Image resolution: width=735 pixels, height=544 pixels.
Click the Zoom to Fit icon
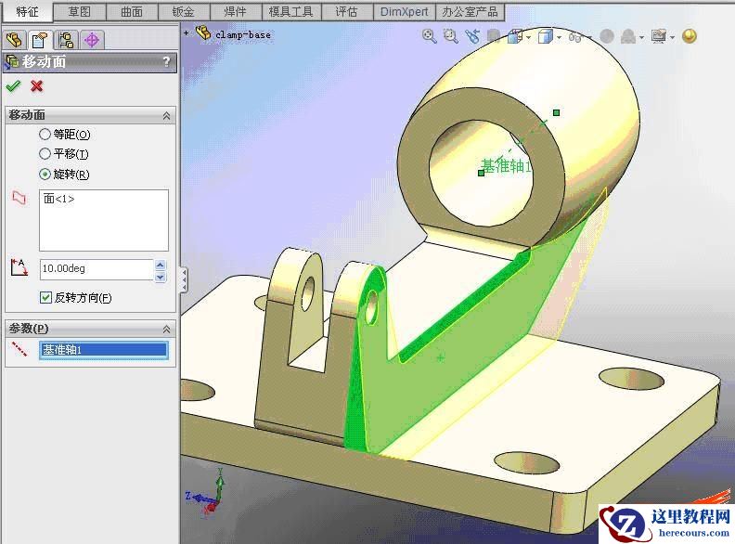point(429,36)
